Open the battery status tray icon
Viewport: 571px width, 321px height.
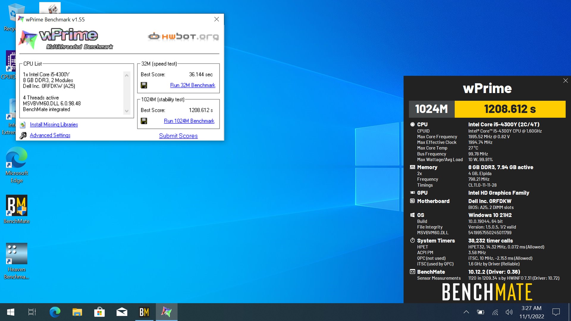click(480, 312)
